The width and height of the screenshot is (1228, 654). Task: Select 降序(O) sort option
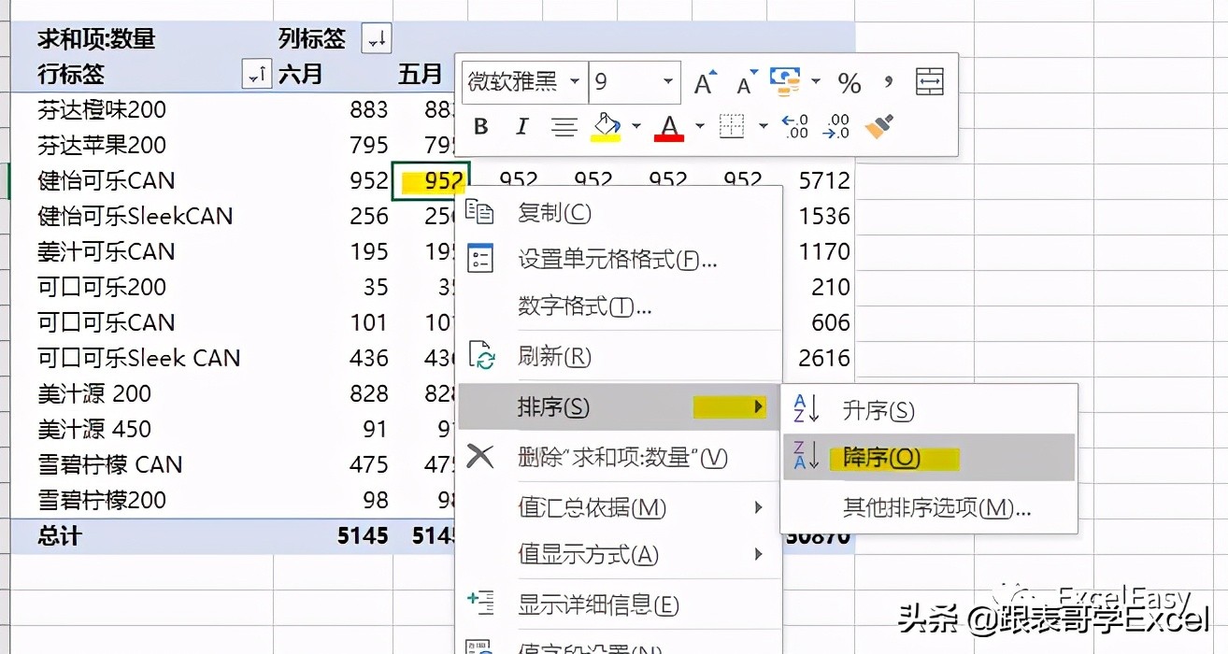[x=929, y=457]
